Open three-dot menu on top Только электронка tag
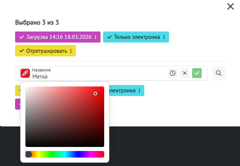The image size is (240, 166). click(164, 37)
